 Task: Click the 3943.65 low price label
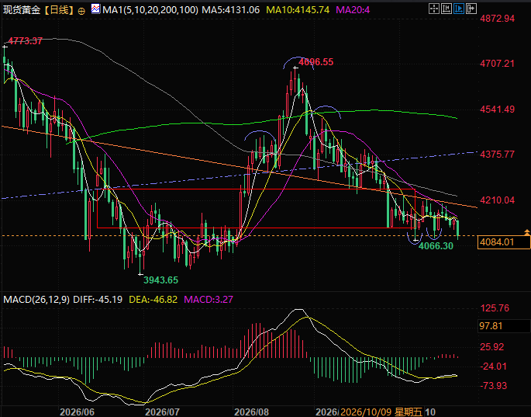160,280
